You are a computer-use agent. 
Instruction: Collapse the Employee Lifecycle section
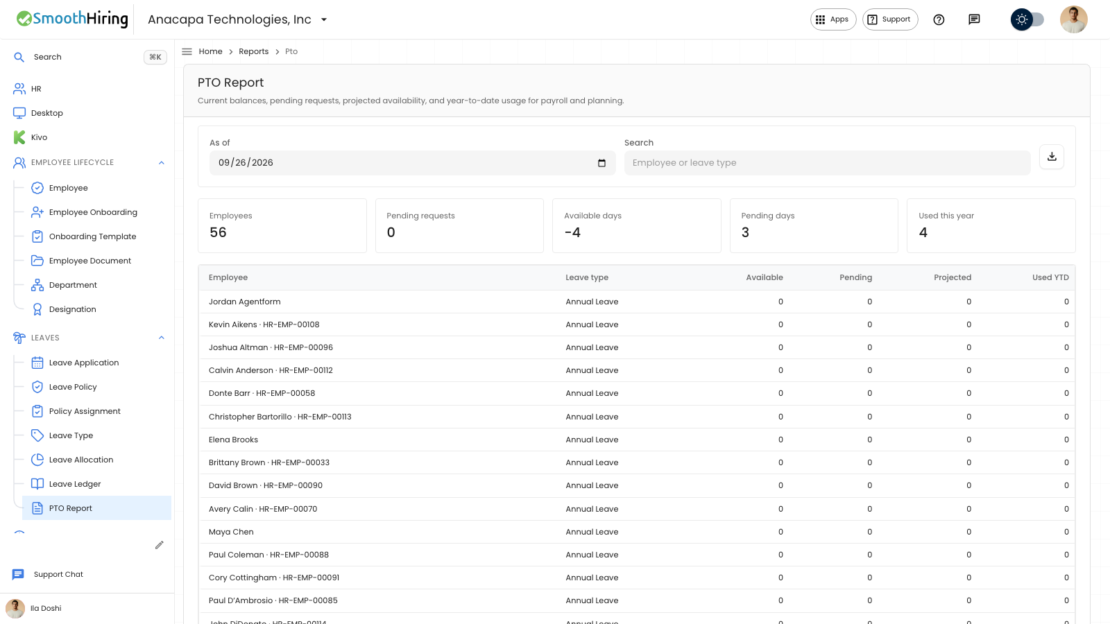[x=162, y=163]
